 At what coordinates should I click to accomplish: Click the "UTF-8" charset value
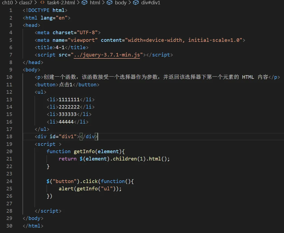tap(87, 33)
